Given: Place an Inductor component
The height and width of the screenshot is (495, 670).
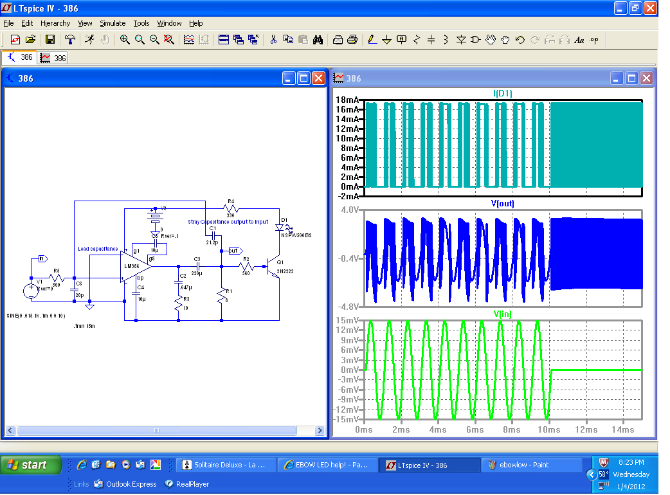Looking at the screenshot, I should (x=446, y=40).
